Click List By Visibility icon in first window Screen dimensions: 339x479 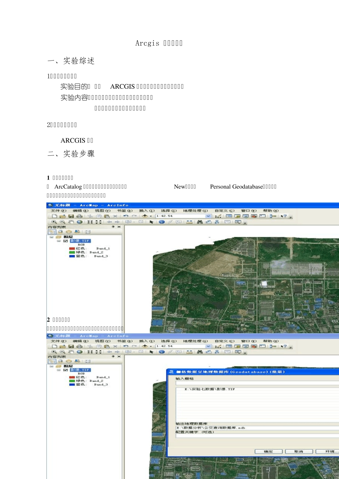tap(69, 232)
